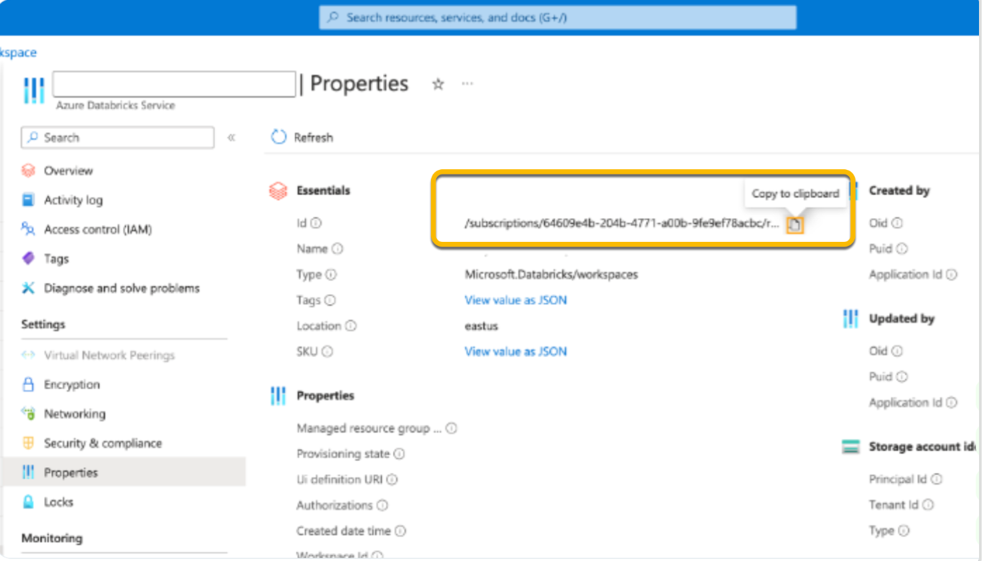Click the info icon next to Tenant Id
Screen dimensions: 987x561
(x=928, y=505)
